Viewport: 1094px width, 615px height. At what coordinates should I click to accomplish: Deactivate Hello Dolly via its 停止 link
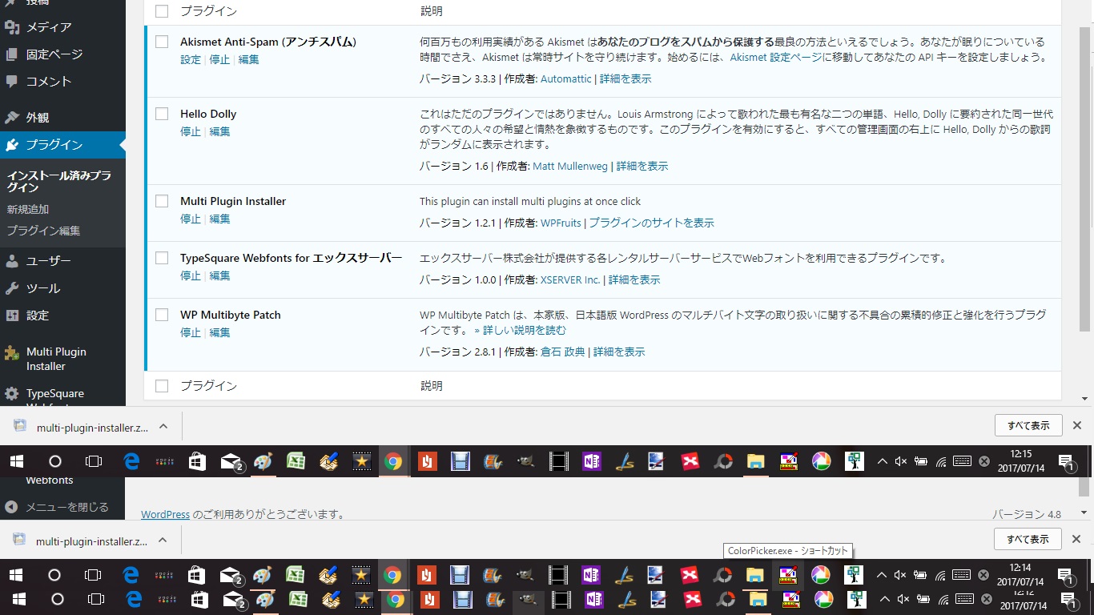pyautogui.click(x=191, y=131)
